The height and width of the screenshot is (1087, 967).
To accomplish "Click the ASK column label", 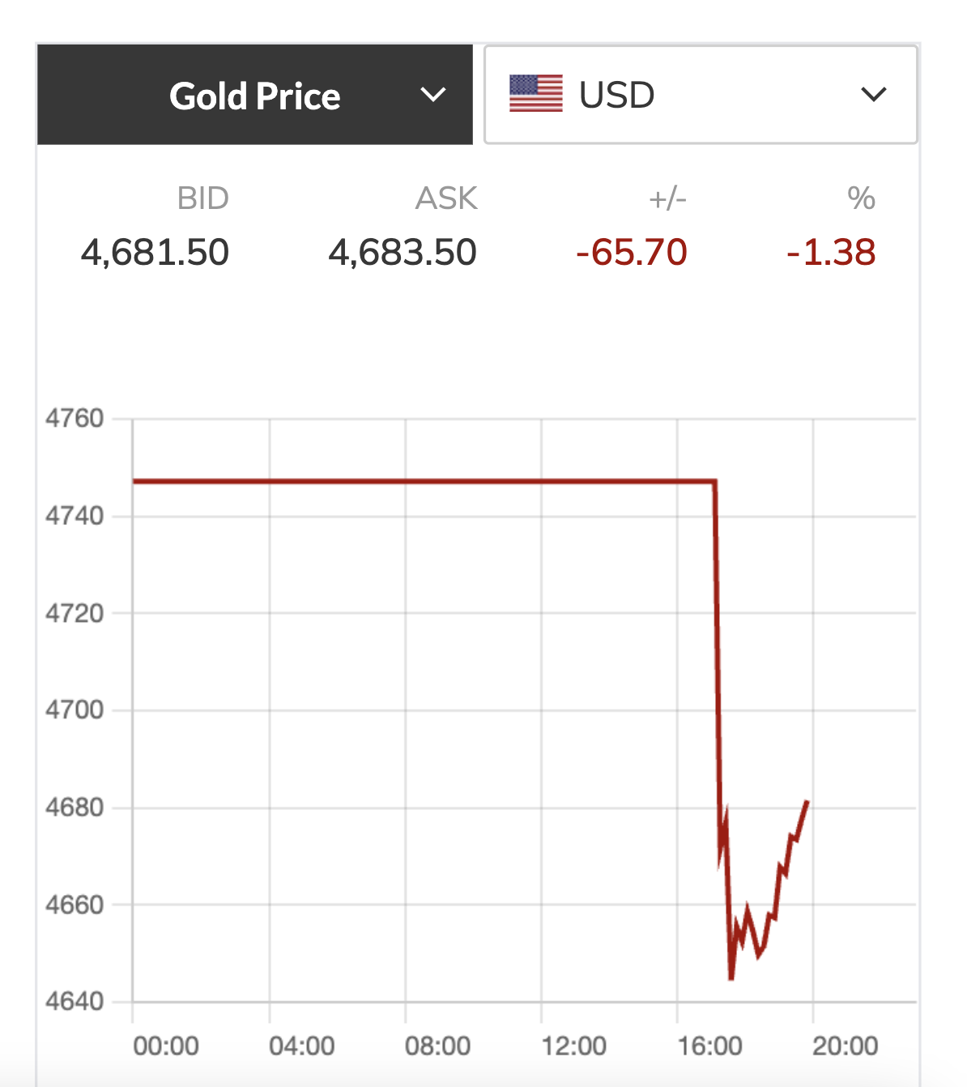I will 446,198.
